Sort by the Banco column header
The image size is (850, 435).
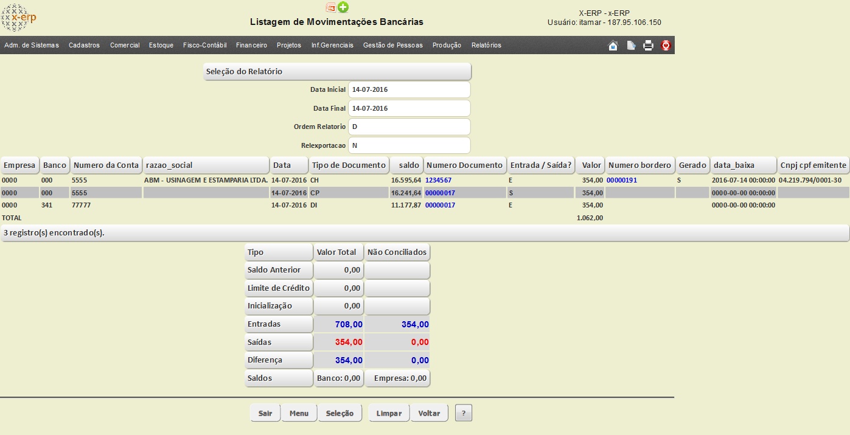coord(55,165)
